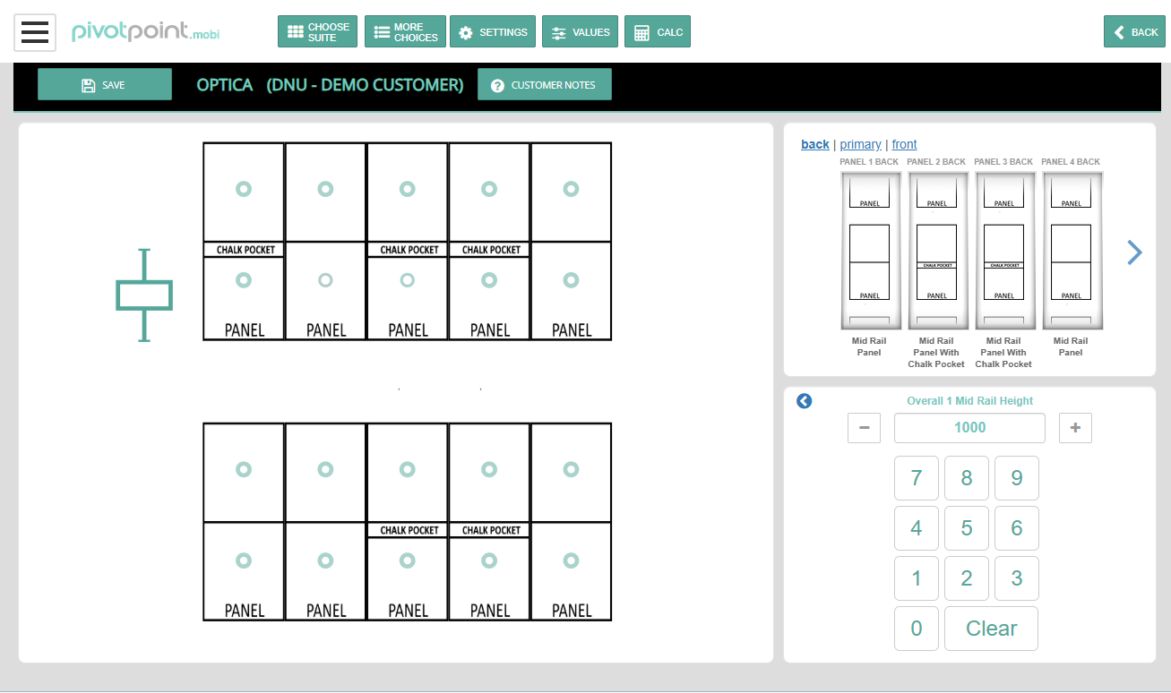Select the Panel 1 Back thumbnail
1171x693 pixels.
tap(870, 251)
